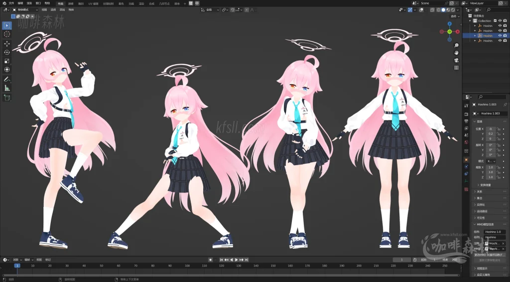Open the Render properties tab icon

point(466,114)
